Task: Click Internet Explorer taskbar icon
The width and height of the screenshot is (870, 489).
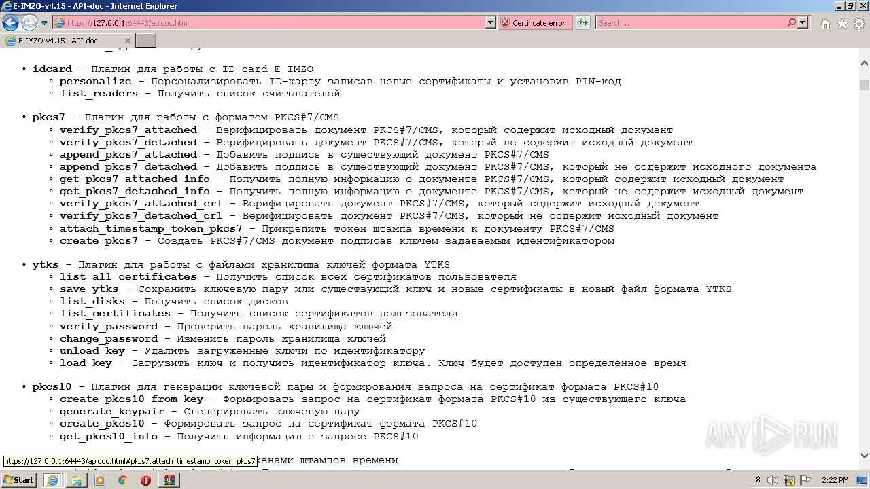Action: tap(52, 480)
